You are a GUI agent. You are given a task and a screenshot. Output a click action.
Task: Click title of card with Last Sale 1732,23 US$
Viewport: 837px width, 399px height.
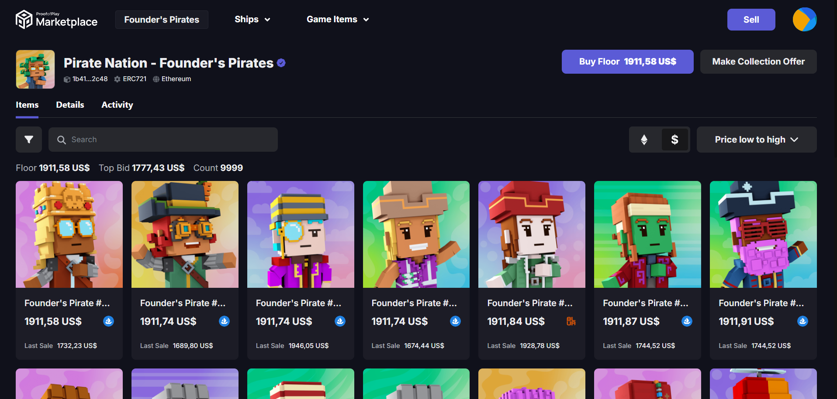(67, 303)
